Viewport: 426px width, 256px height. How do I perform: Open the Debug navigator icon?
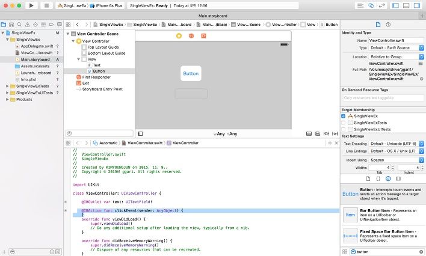click(43, 25)
